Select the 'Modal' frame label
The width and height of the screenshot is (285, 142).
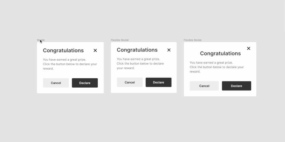[x=41, y=40]
